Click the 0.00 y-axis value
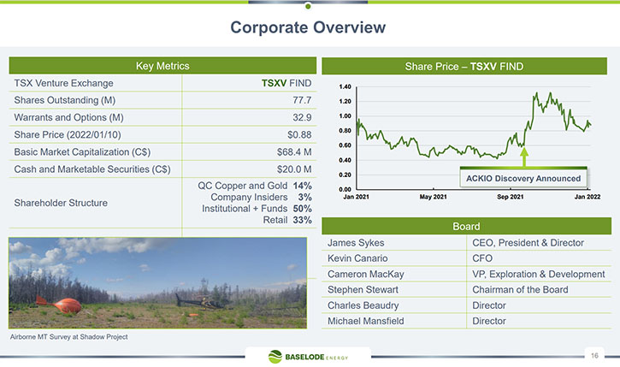Image resolution: width=620 pixels, height=367 pixels. (345, 189)
